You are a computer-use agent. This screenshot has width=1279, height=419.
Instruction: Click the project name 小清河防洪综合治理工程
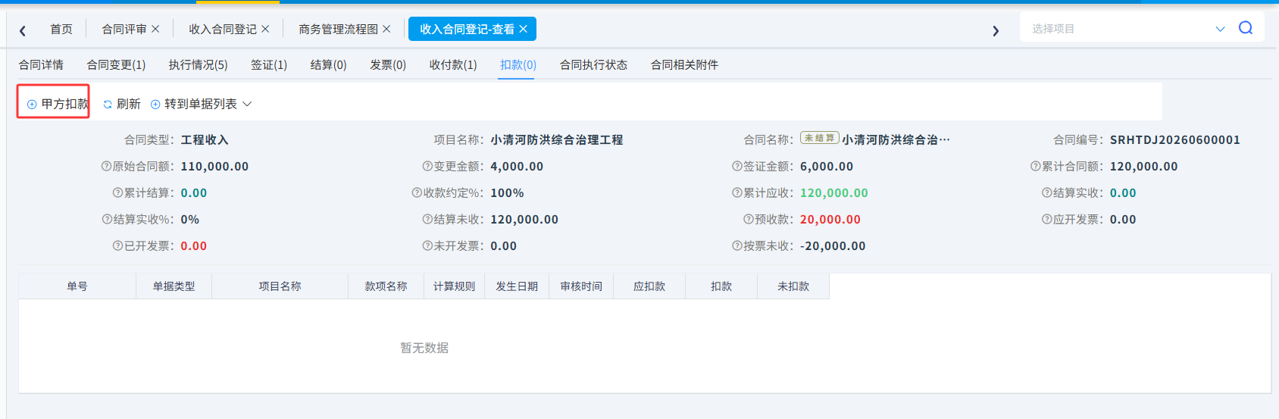pos(557,139)
